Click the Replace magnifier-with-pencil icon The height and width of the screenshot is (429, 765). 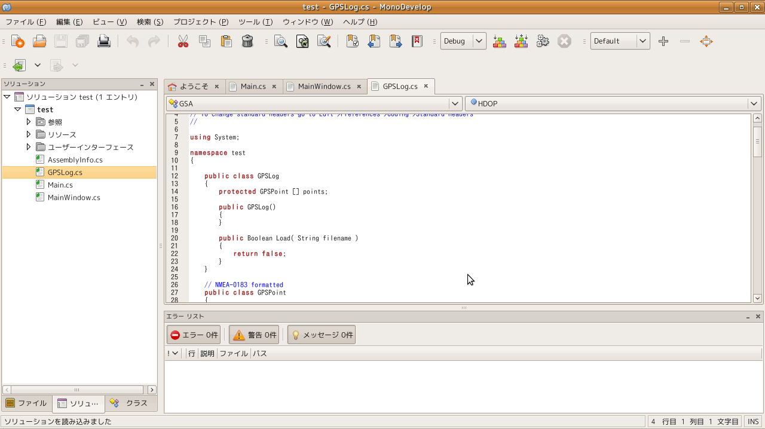[324, 41]
